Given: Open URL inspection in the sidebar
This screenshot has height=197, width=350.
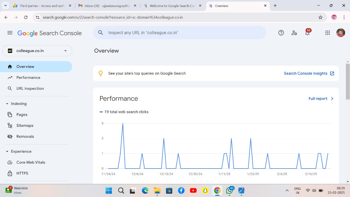Looking at the screenshot, I should pyautogui.click(x=36, y=88).
